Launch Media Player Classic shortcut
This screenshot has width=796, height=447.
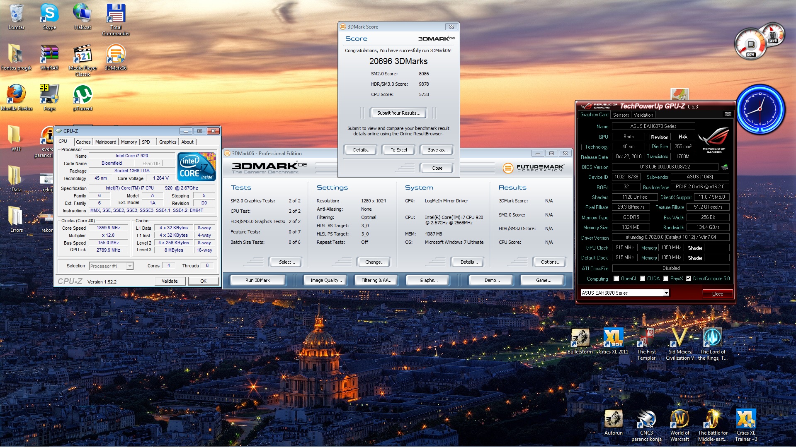pos(83,60)
